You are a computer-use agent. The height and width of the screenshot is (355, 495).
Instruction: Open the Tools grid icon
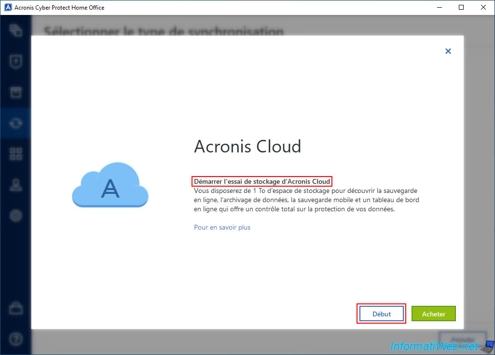[x=16, y=154]
